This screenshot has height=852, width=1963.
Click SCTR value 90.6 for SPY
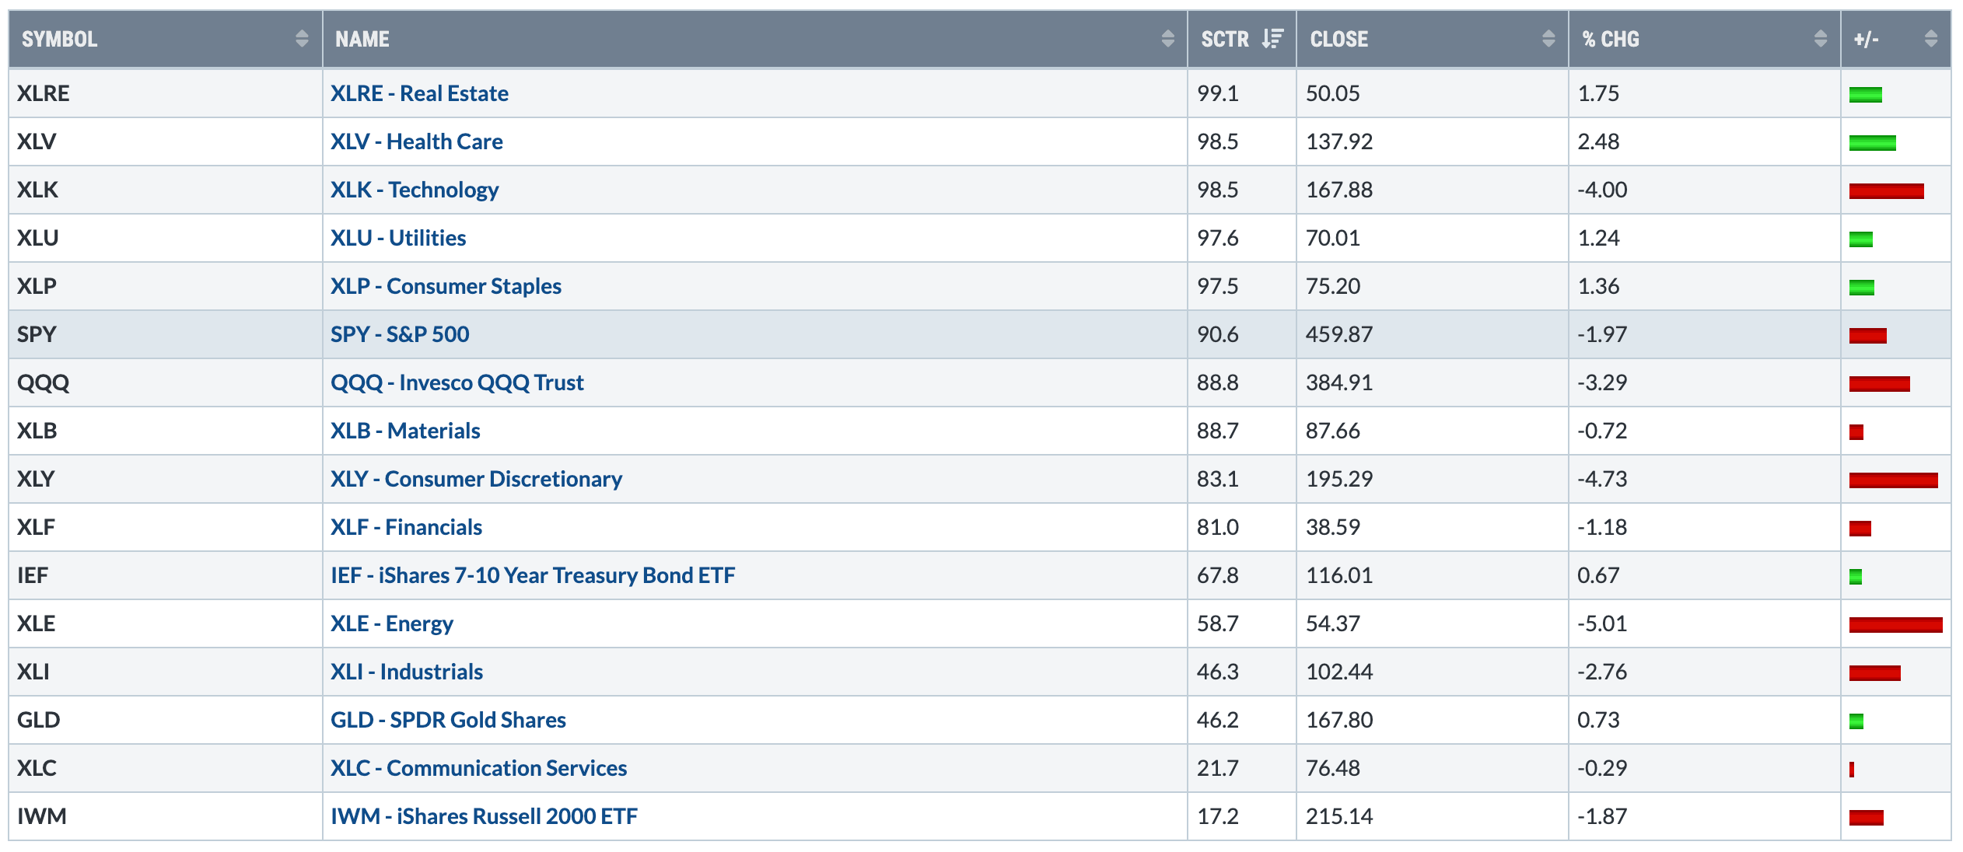pyautogui.click(x=1217, y=334)
